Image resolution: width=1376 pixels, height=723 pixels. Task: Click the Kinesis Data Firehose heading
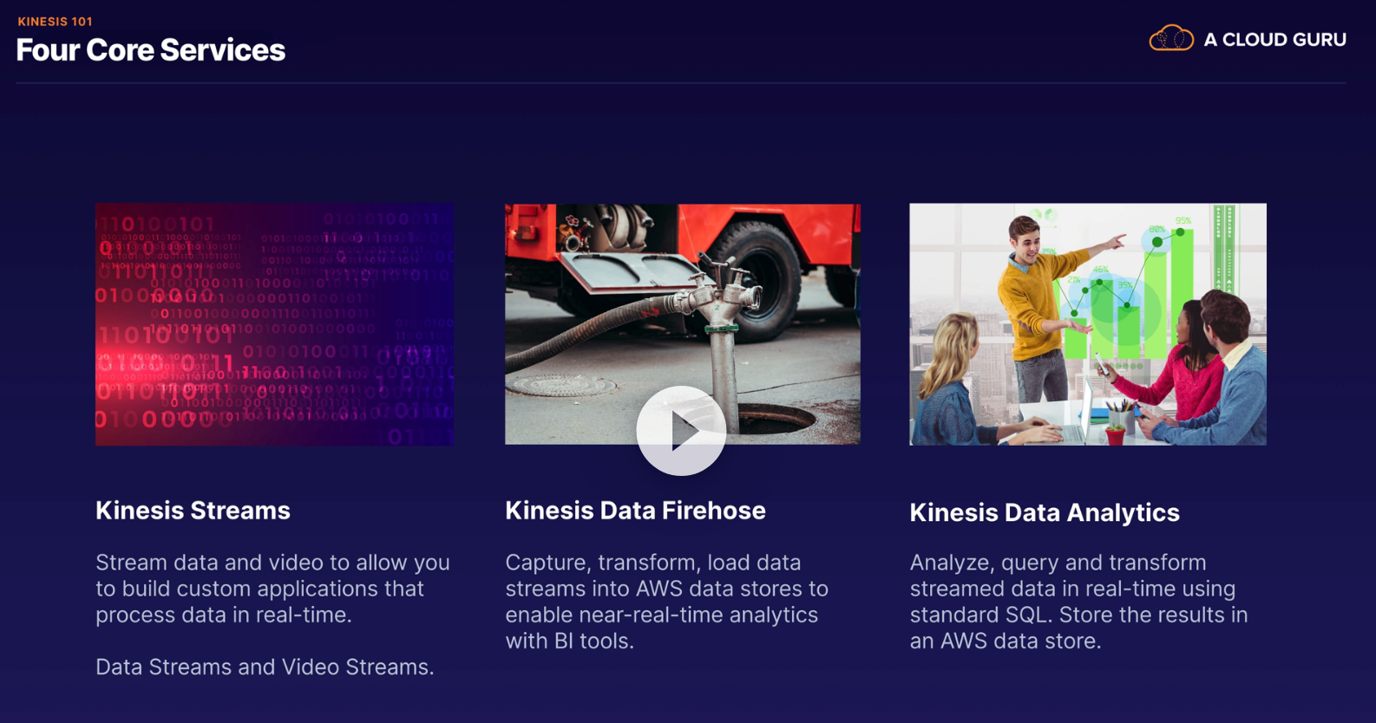point(635,511)
